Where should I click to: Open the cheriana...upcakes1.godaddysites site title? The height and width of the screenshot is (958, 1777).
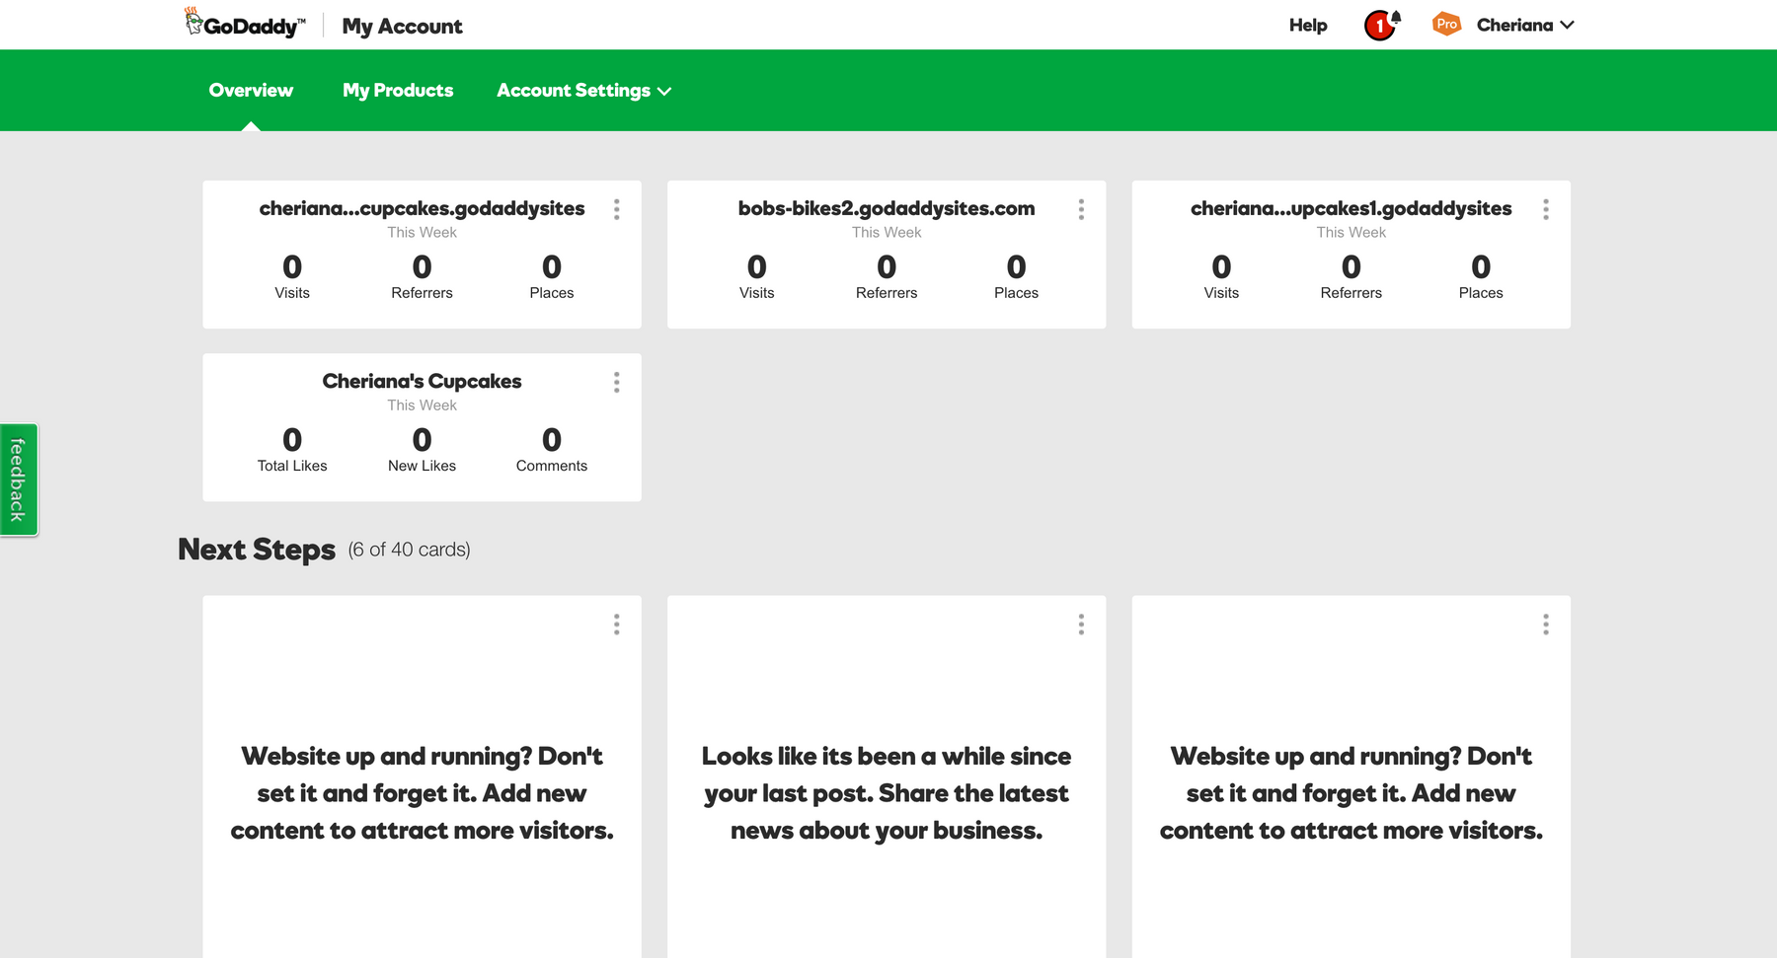1351,208
